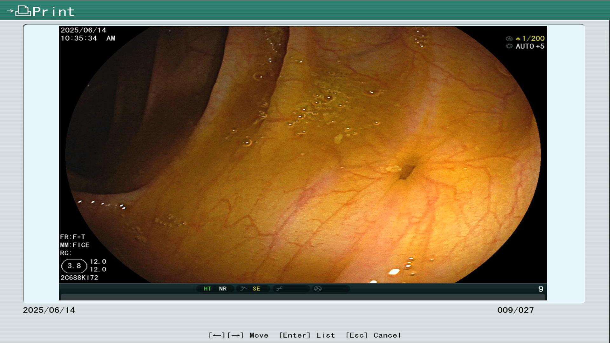Click the arrow keys Move hint
610x343 pixels.
(239, 335)
